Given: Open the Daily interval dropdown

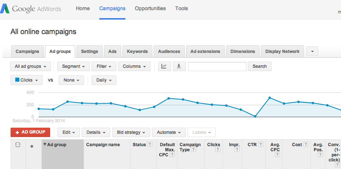Looking at the screenshot, I should coord(104,80).
